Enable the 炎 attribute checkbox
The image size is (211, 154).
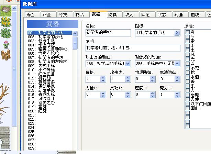click(x=188, y=32)
